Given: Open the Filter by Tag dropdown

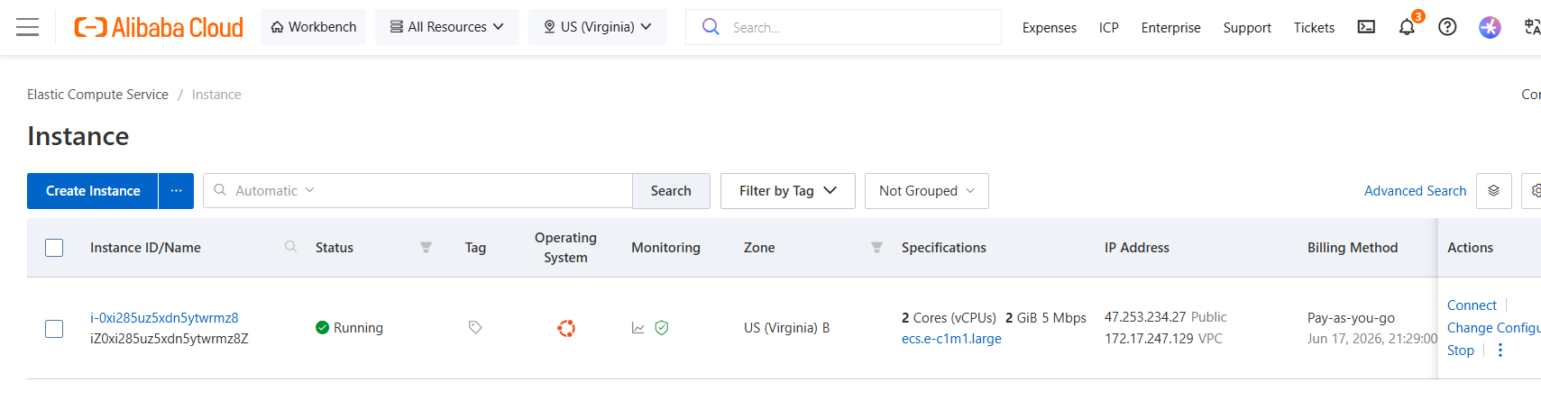Looking at the screenshot, I should [788, 191].
